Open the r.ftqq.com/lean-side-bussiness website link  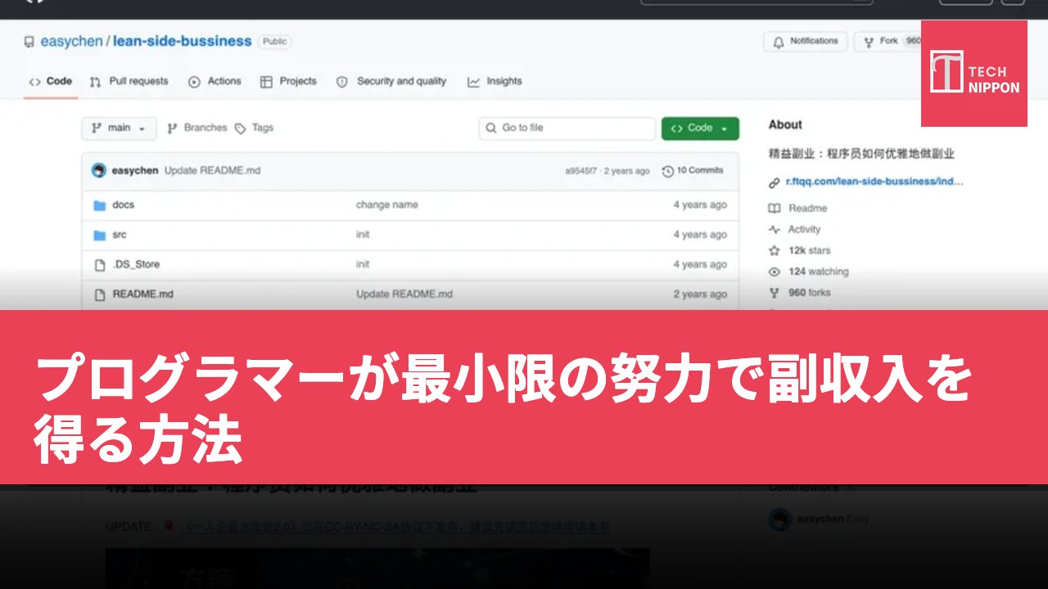click(x=874, y=182)
